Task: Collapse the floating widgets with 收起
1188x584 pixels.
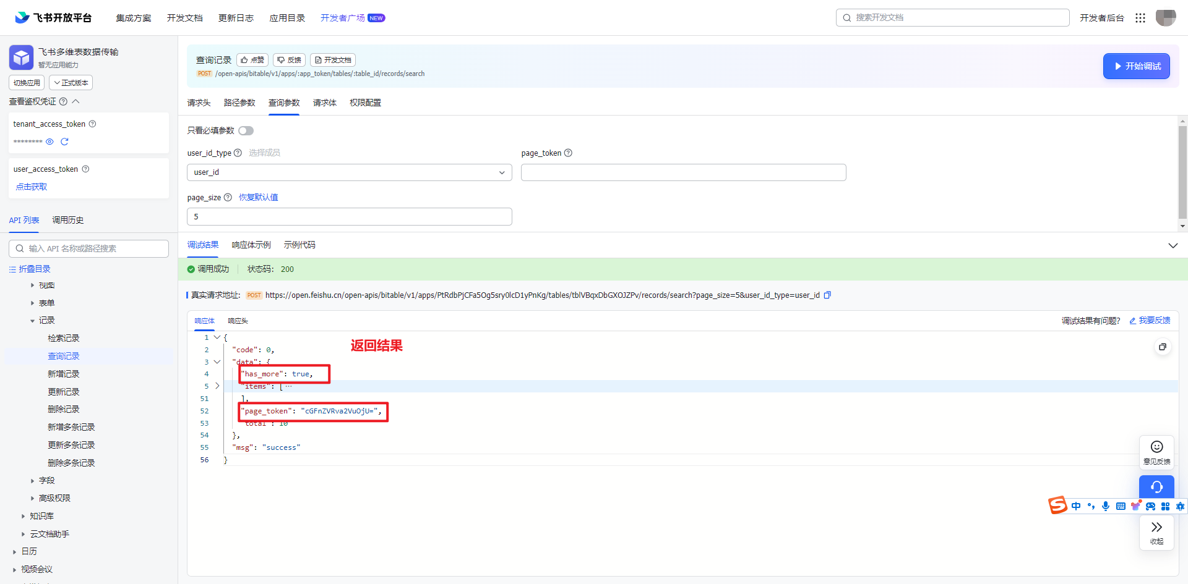Action: click(1156, 532)
